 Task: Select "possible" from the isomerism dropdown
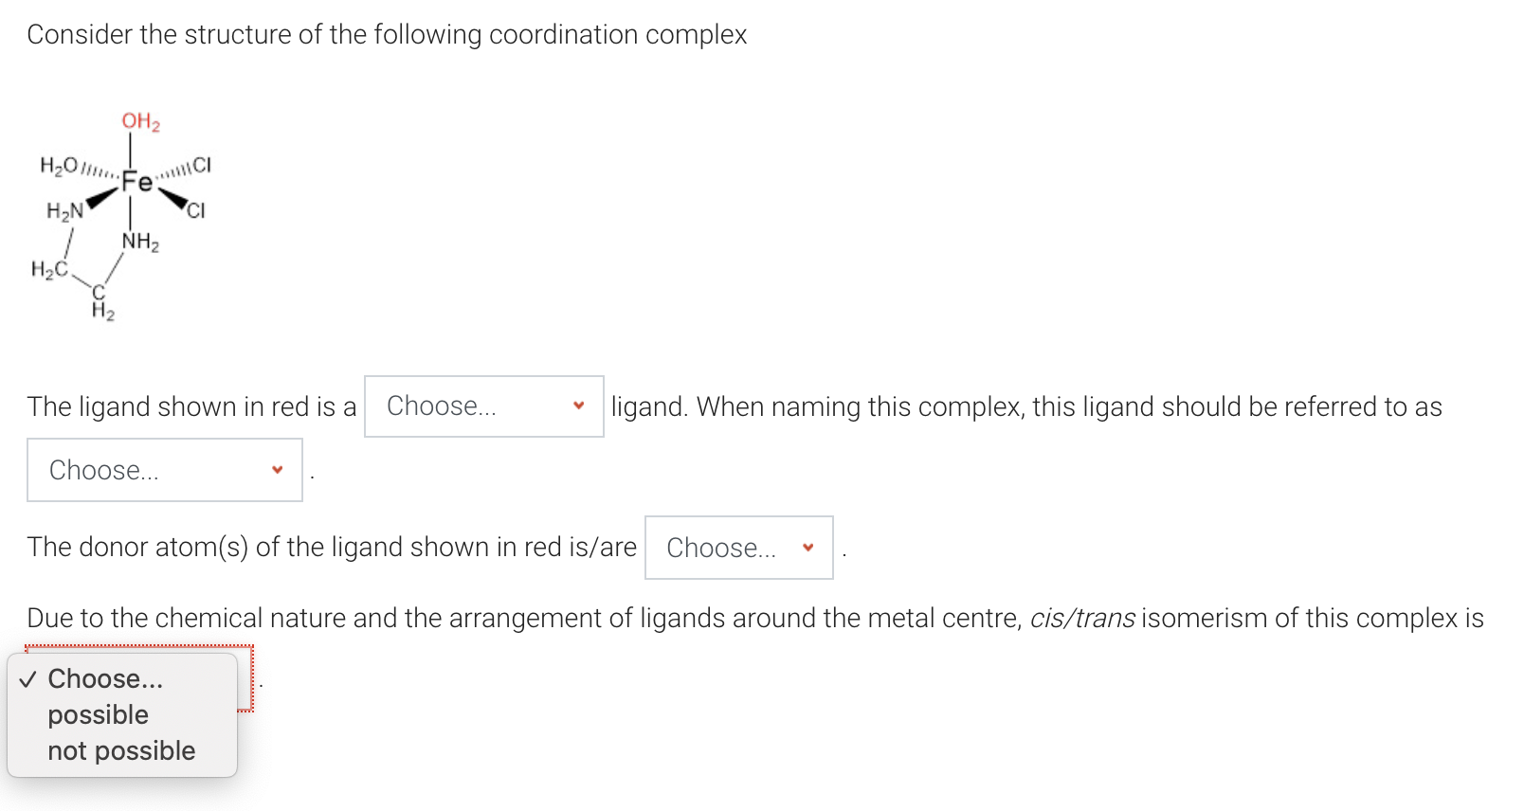pos(98,714)
